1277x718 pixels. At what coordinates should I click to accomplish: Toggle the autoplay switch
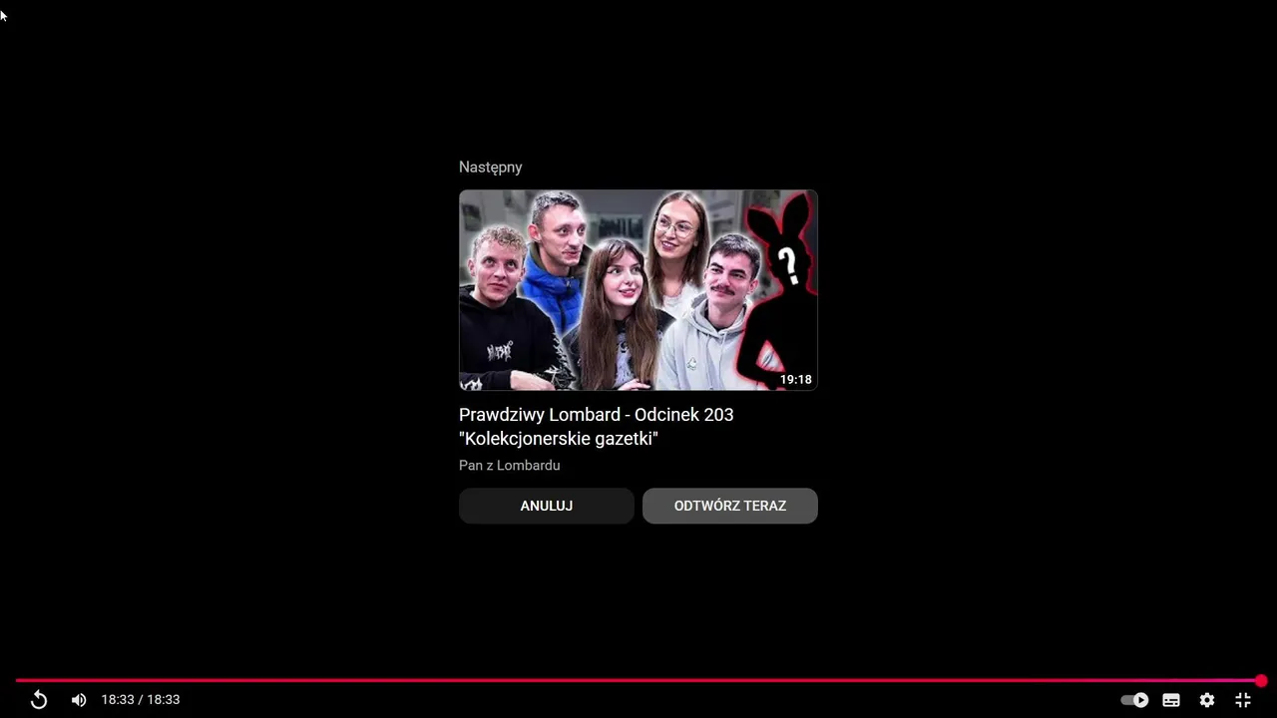pos(1134,700)
